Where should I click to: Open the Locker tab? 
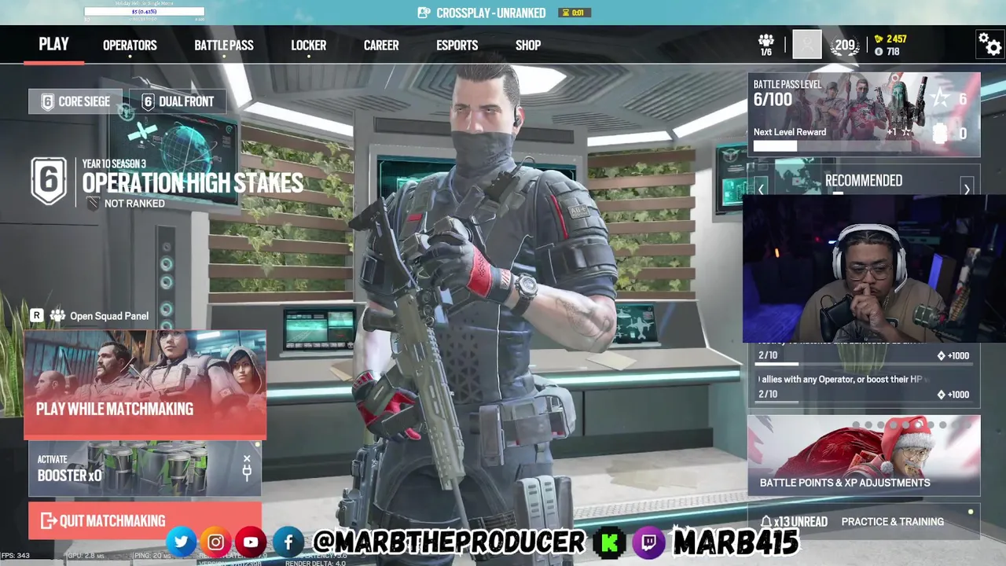[308, 46]
